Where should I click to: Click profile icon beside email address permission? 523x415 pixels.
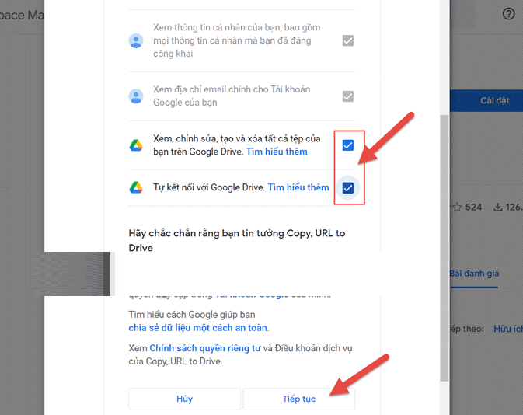click(136, 96)
